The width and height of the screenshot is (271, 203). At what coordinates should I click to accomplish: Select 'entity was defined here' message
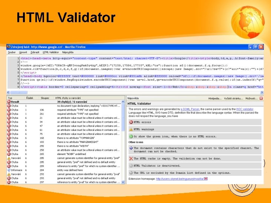pyautogui.click(x=70, y=170)
